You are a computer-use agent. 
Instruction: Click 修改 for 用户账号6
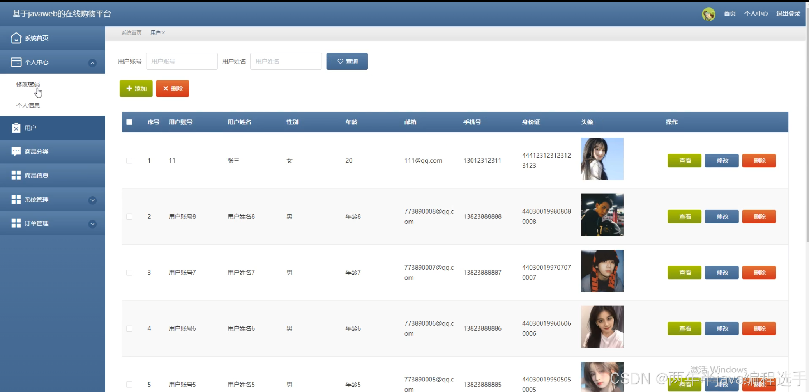tap(722, 328)
